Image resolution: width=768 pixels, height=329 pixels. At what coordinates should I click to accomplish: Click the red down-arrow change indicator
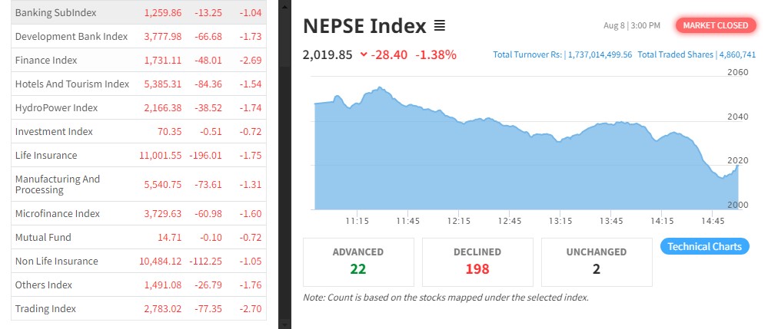pos(364,54)
